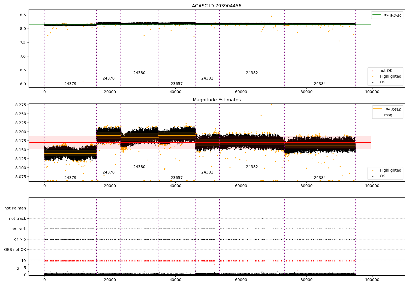The height and width of the screenshot is (286, 409).
Task: Click obsid label 24384 in top plot
Action: tap(320, 84)
